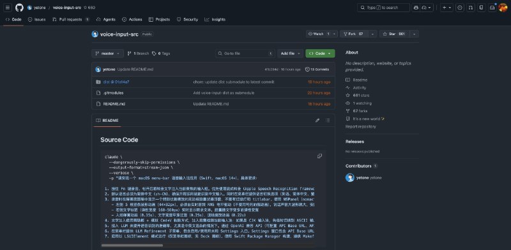Viewport: 511px width, 250px height.
Task: Open the user profile avatar menu
Action: point(503,8)
